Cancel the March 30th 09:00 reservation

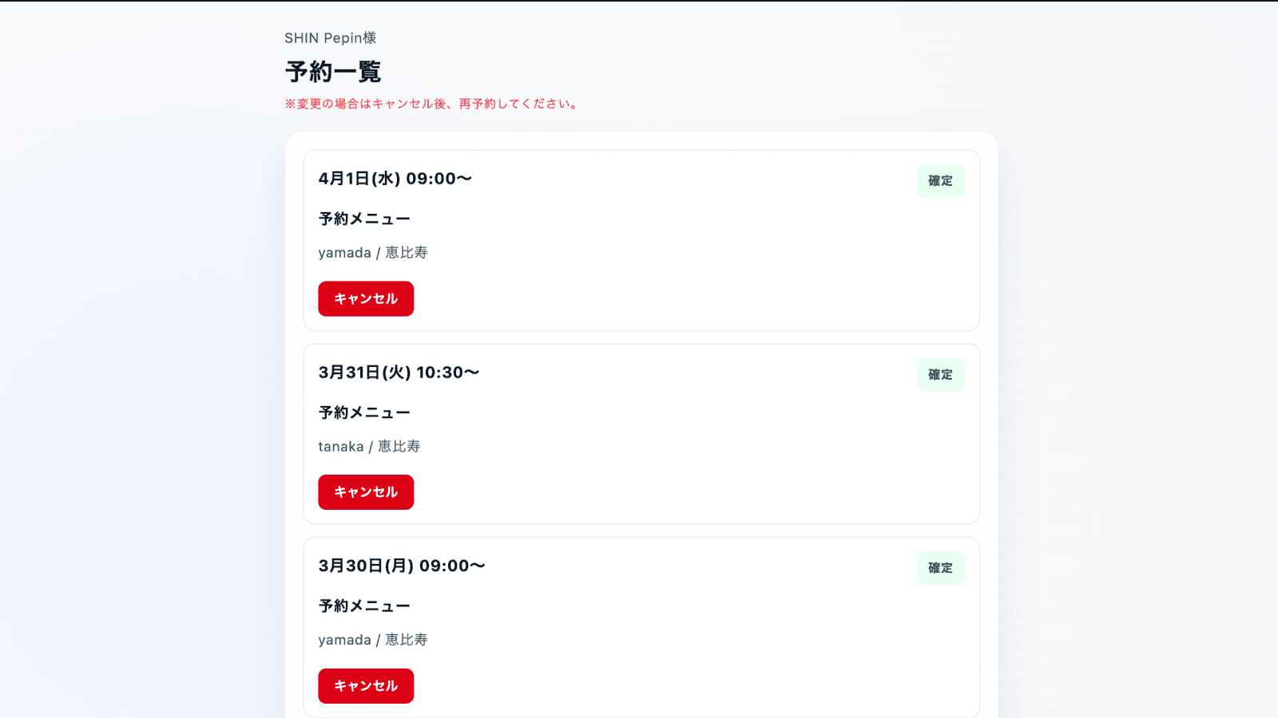366,685
